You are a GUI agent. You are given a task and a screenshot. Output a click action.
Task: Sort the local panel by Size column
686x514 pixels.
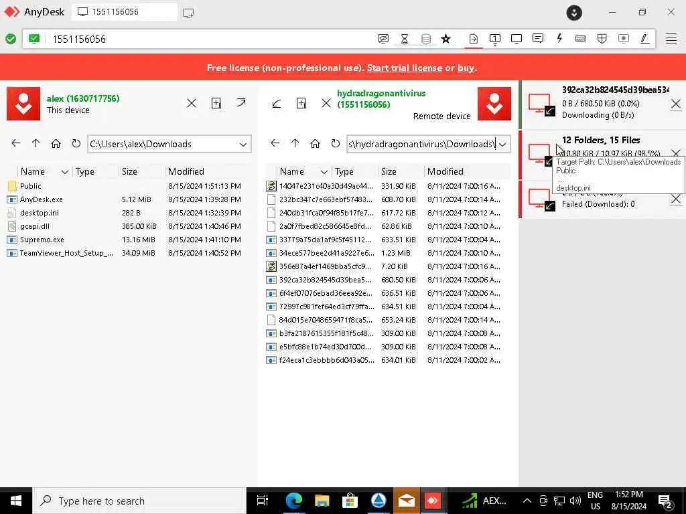[x=129, y=171]
